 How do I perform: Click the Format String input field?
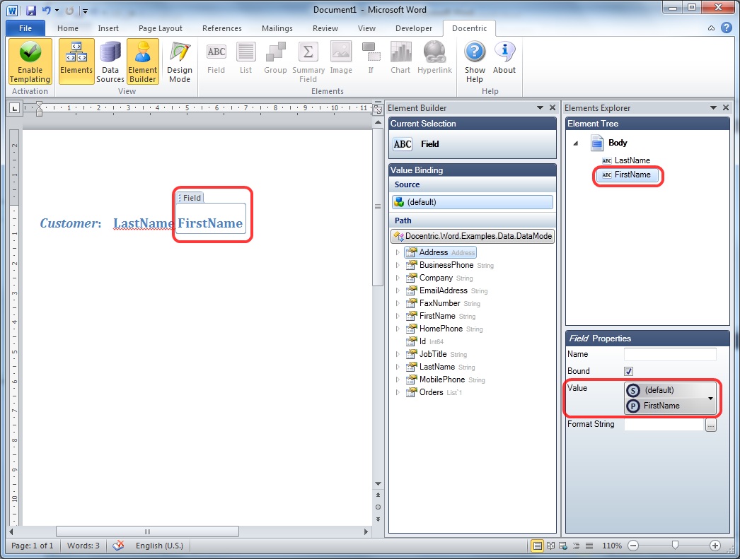pyautogui.click(x=664, y=425)
